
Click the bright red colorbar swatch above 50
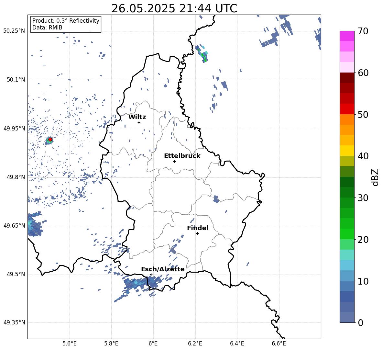pyautogui.click(x=347, y=109)
